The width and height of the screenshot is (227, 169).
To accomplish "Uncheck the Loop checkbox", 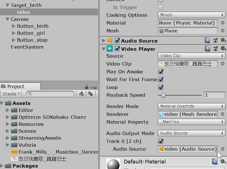I will point(161,87).
